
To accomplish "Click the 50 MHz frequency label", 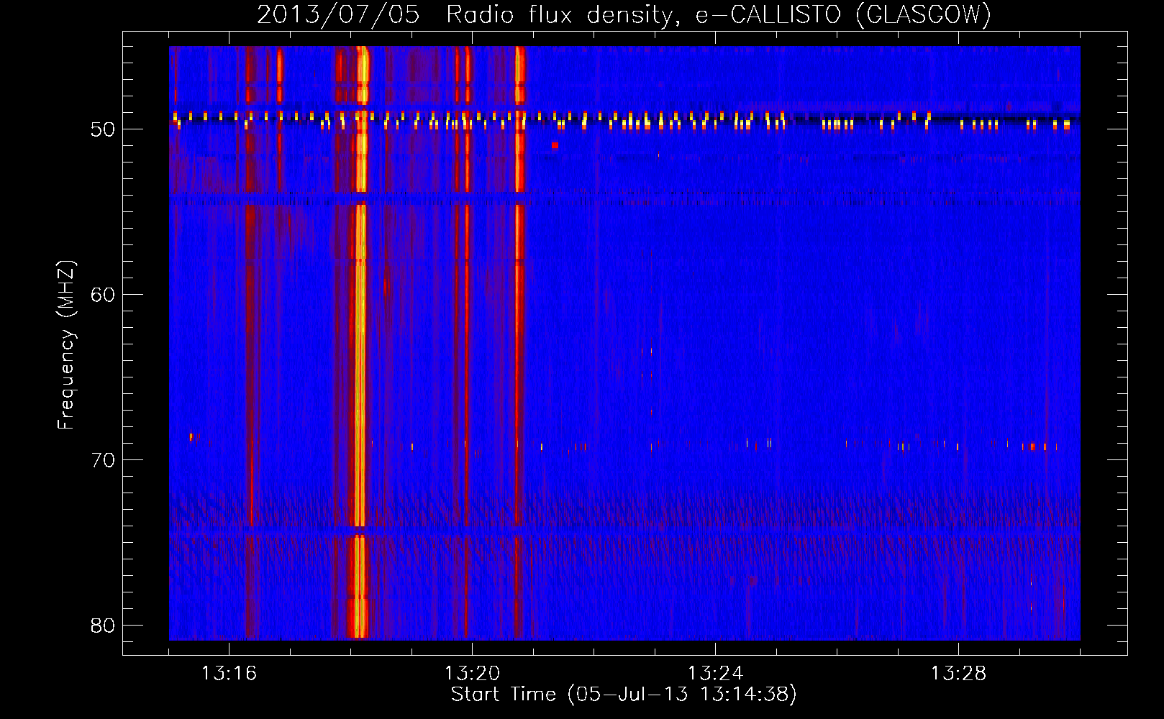I will click(x=103, y=129).
